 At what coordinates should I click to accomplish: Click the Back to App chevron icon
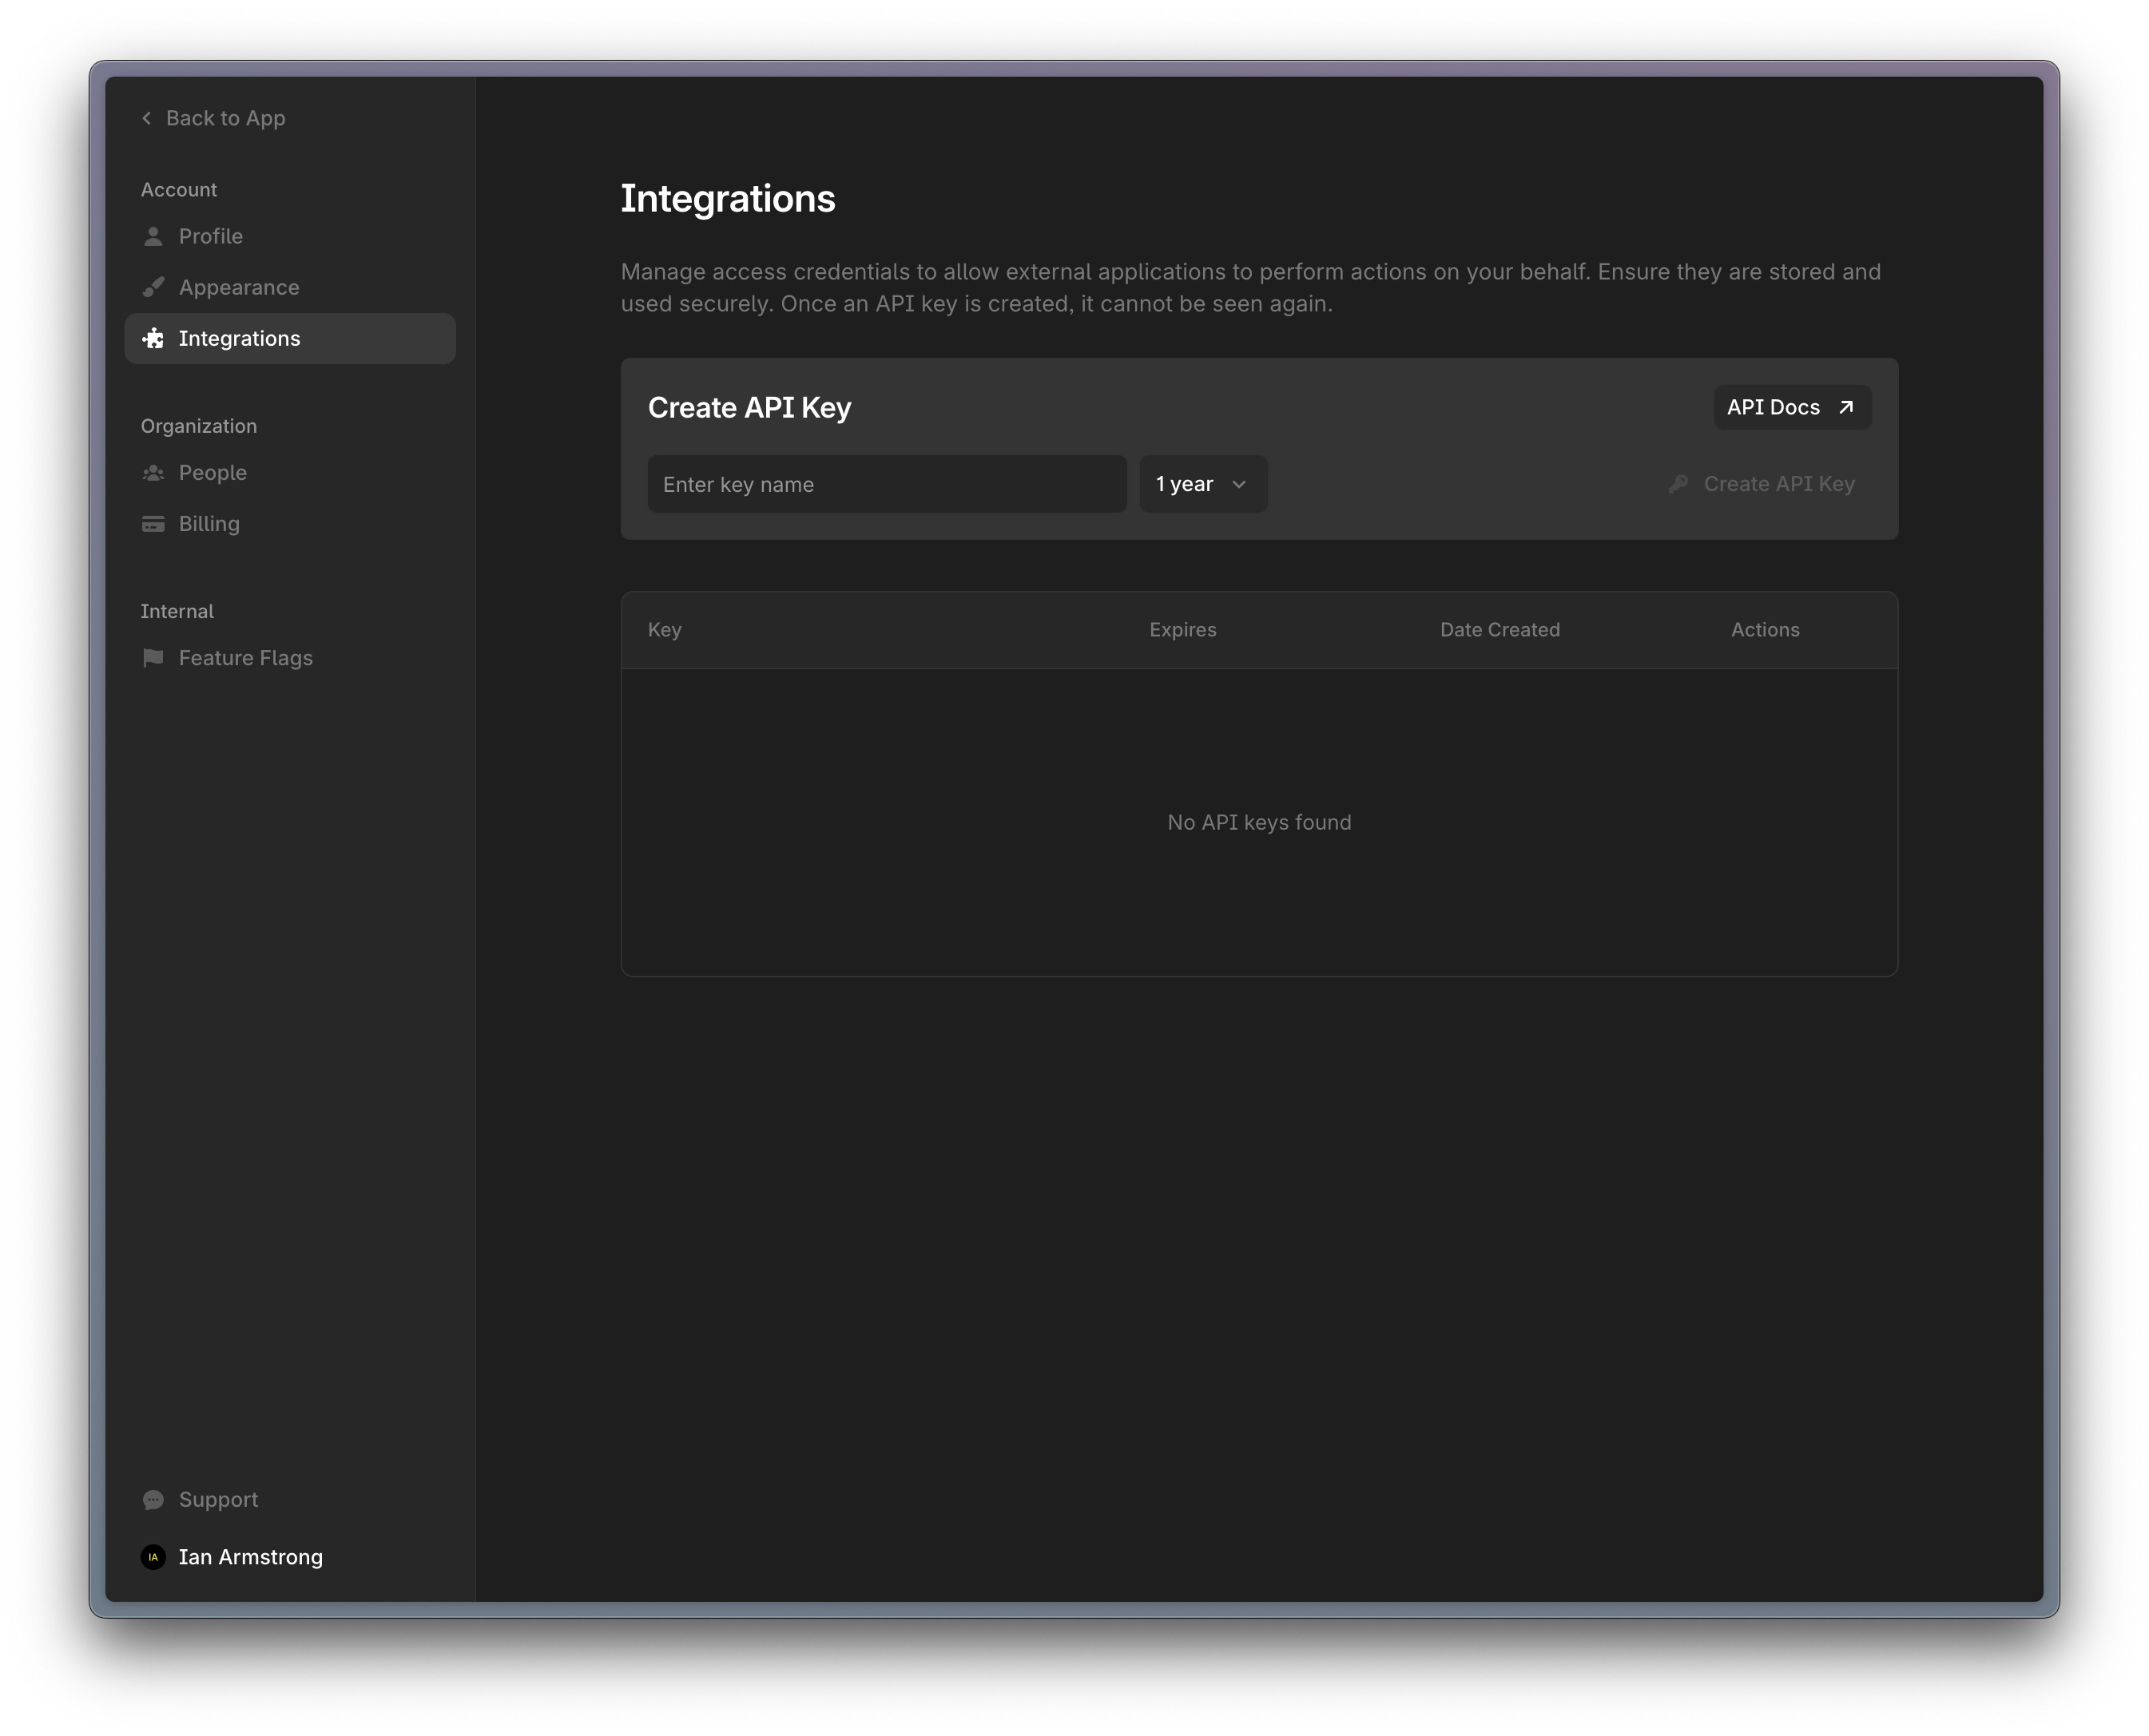click(147, 118)
